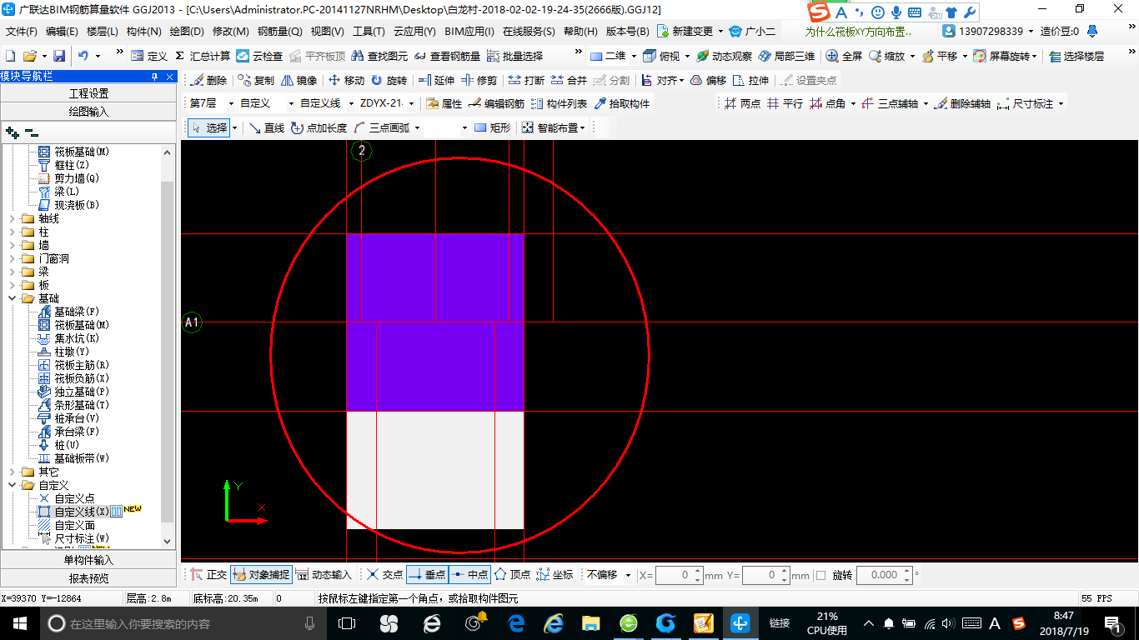Screen dimensions: 1139x640
Task: Toggle 对象捕捉 (object snap)
Action: 262,575
